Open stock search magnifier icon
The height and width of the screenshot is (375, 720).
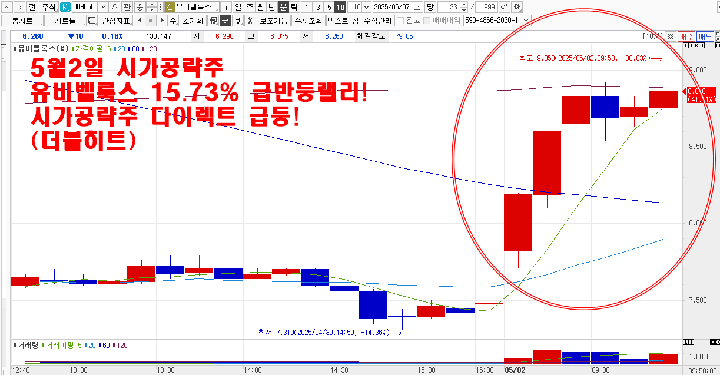click(114, 7)
